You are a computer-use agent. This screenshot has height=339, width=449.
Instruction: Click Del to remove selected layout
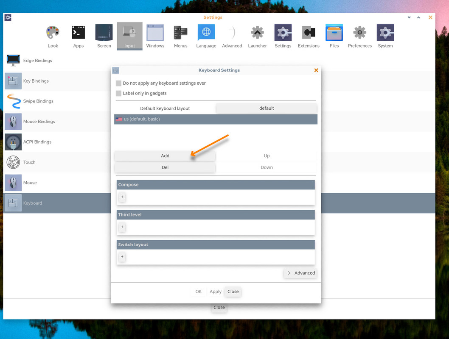pyautogui.click(x=165, y=167)
